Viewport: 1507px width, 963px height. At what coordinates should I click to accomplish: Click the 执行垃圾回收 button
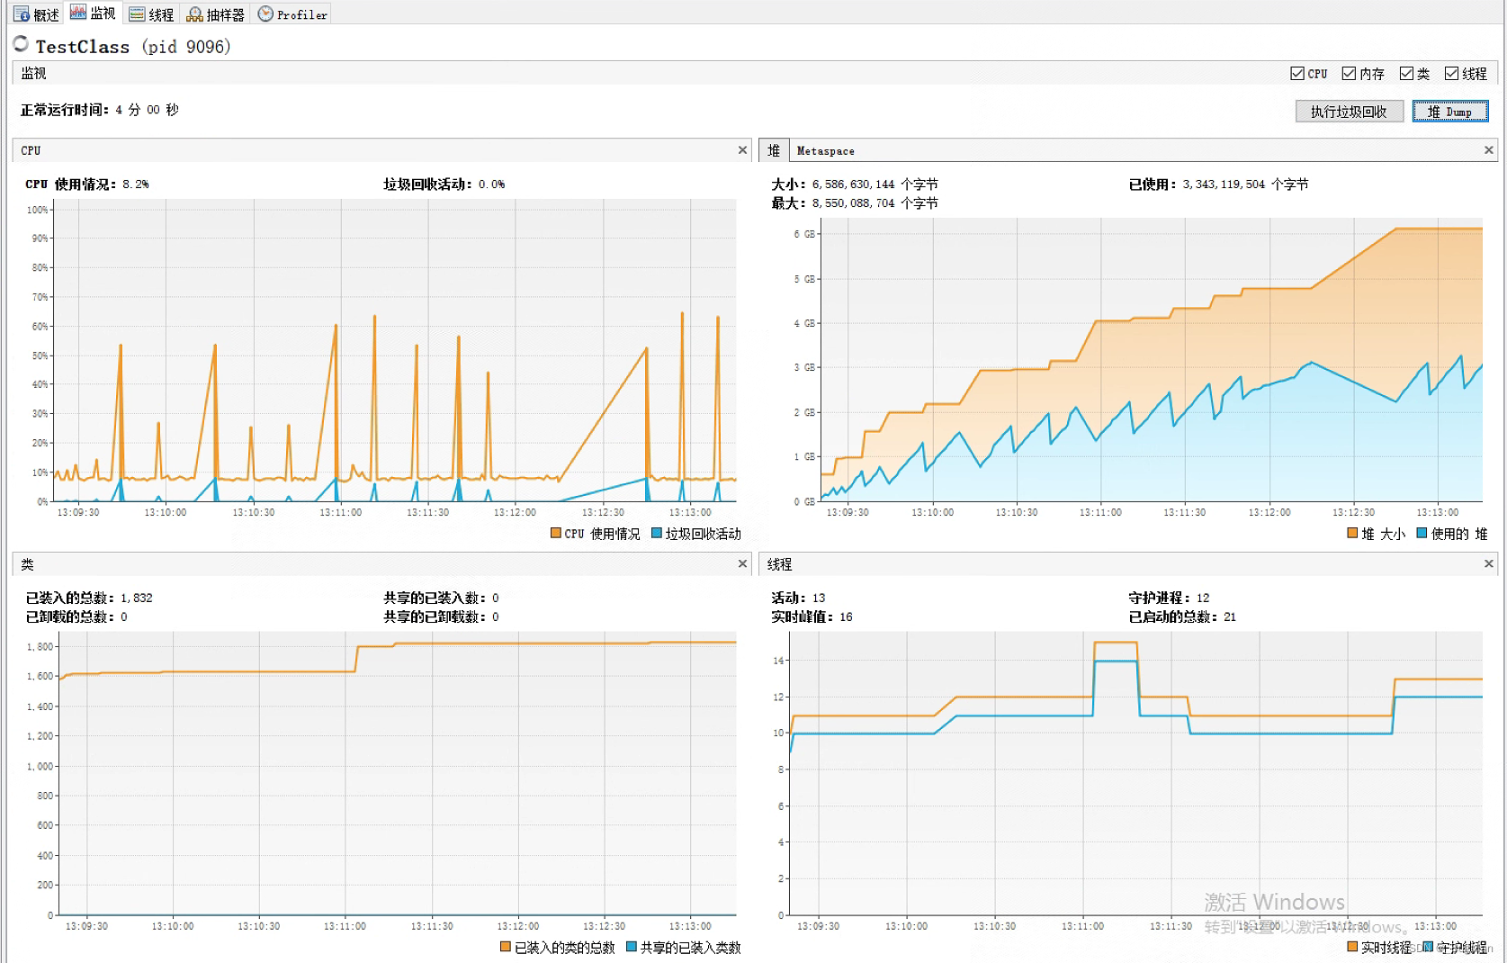coord(1349,112)
